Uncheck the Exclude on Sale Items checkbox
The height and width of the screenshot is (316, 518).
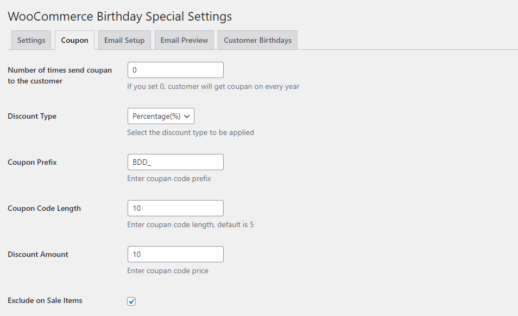[x=131, y=301]
